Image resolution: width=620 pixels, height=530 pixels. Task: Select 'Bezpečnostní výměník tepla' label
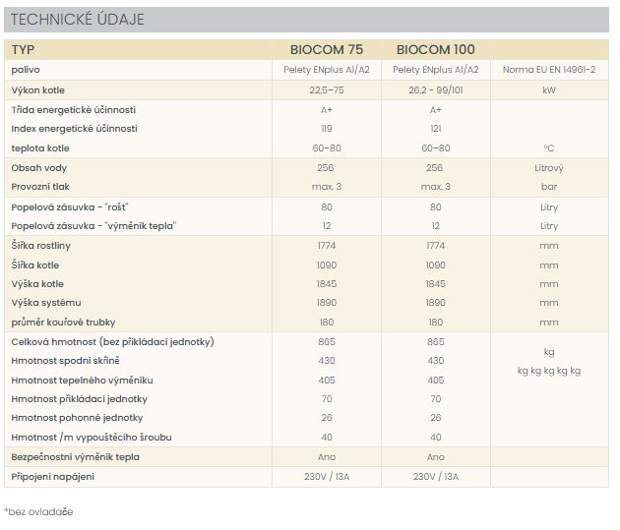click(76, 457)
